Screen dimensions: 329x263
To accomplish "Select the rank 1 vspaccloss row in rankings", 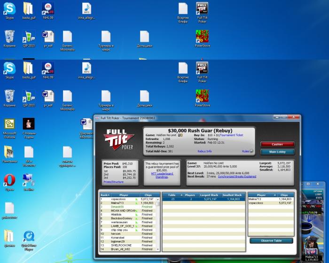I will pos(127,199).
